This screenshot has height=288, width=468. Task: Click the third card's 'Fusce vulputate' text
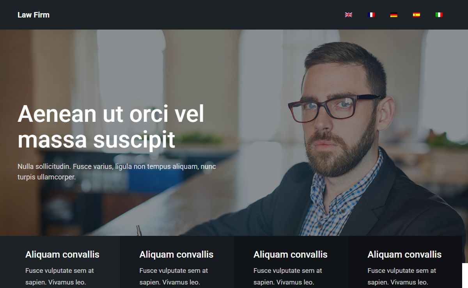[x=288, y=276]
